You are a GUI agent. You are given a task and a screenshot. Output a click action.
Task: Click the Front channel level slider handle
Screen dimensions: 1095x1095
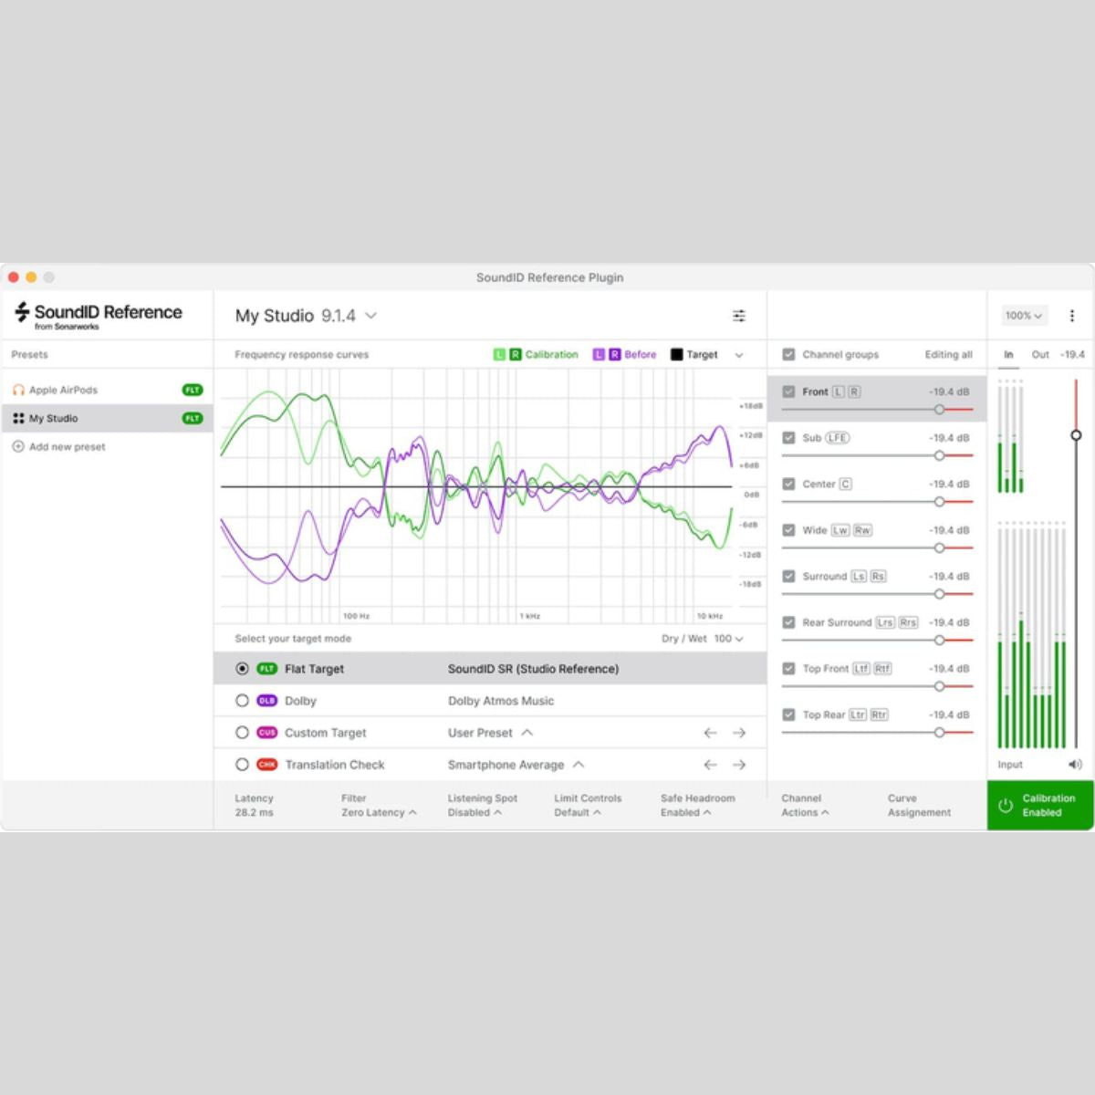tap(939, 410)
